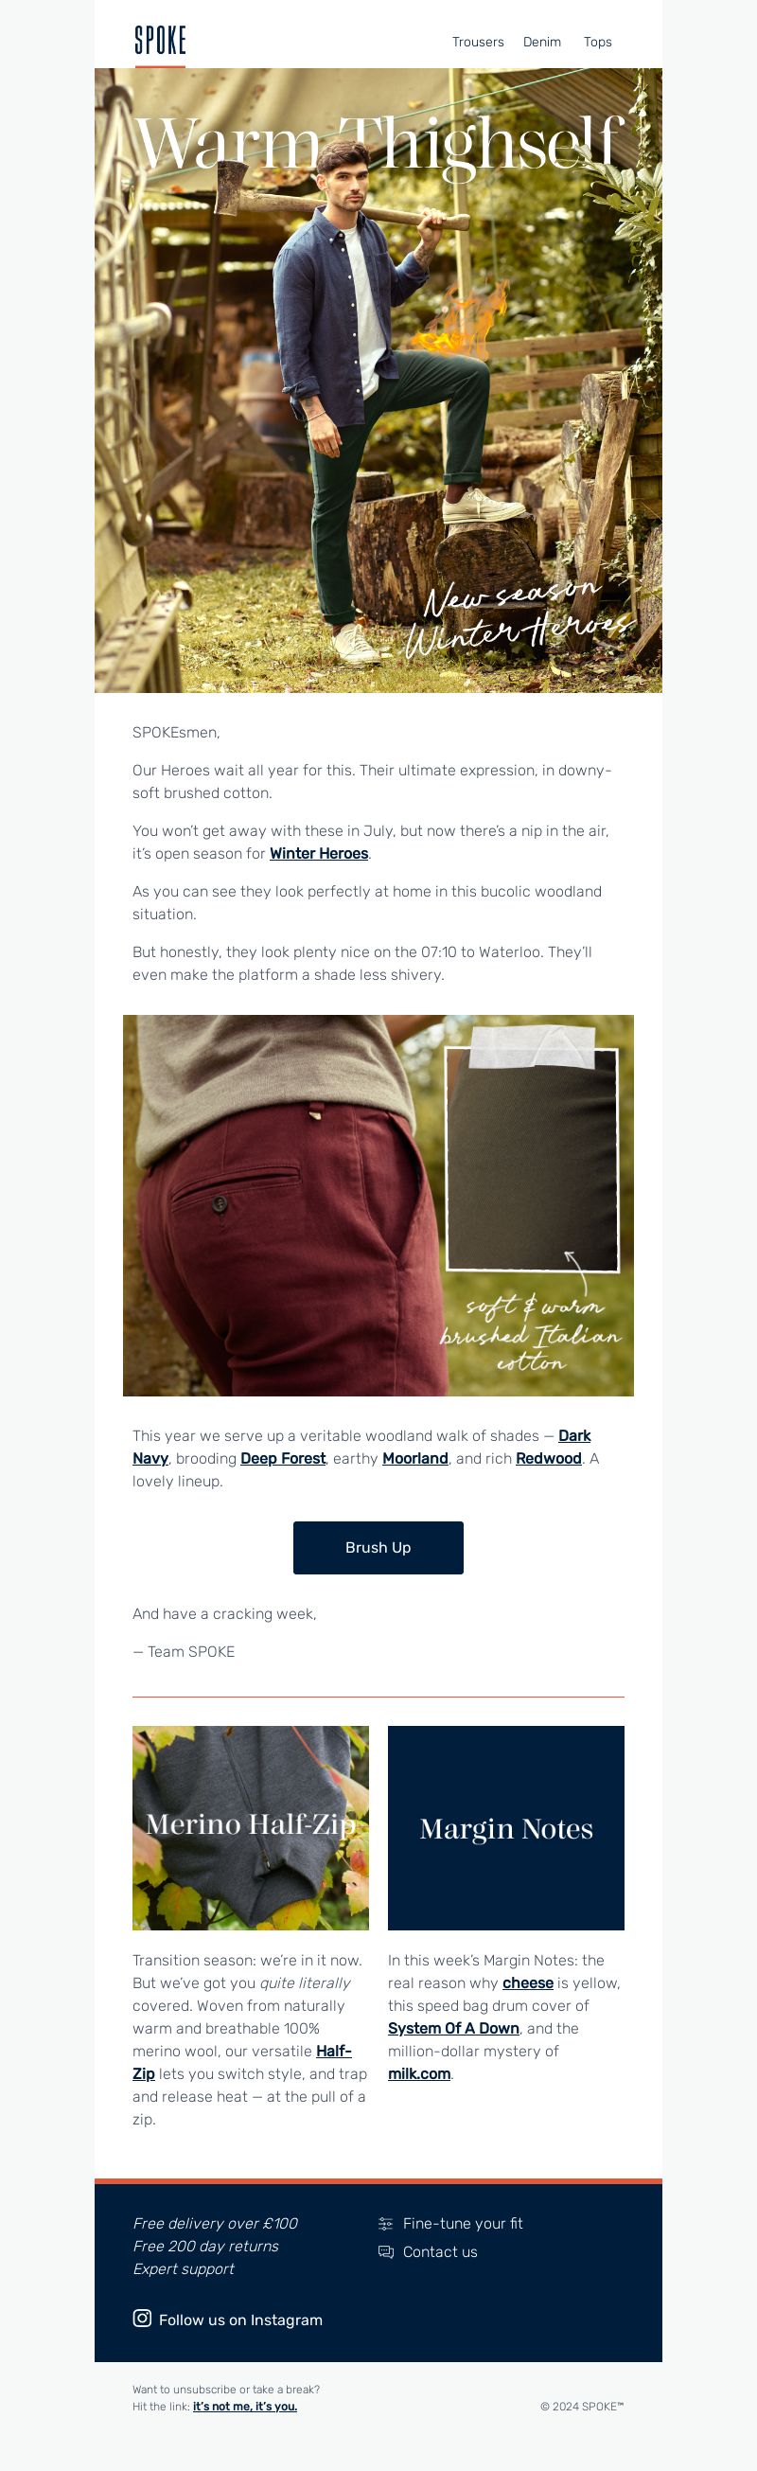Image resolution: width=757 pixels, height=2471 pixels.
Task: Click the Warm Thighself hero image
Action: [378, 381]
